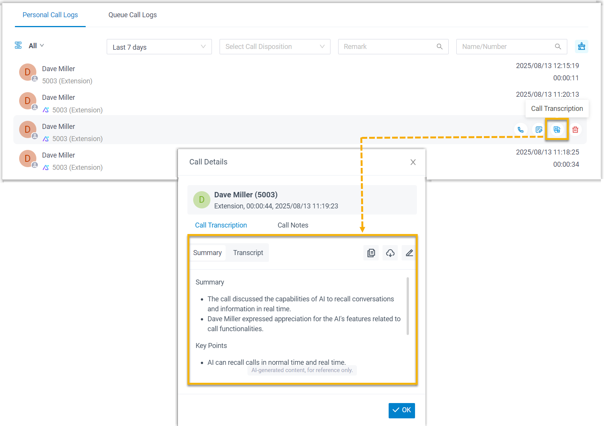Delete the call log with trash icon
Image resolution: width=604 pixels, height=426 pixels.
tap(575, 130)
